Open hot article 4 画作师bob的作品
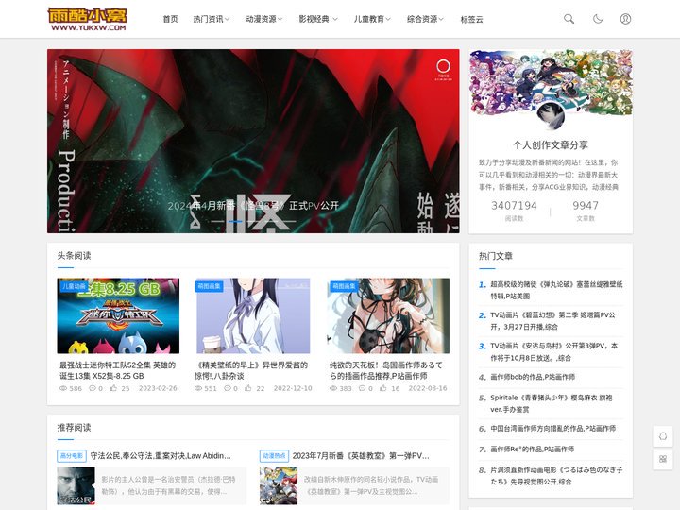This screenshot has height=510, width=680. tap(533, 377)
